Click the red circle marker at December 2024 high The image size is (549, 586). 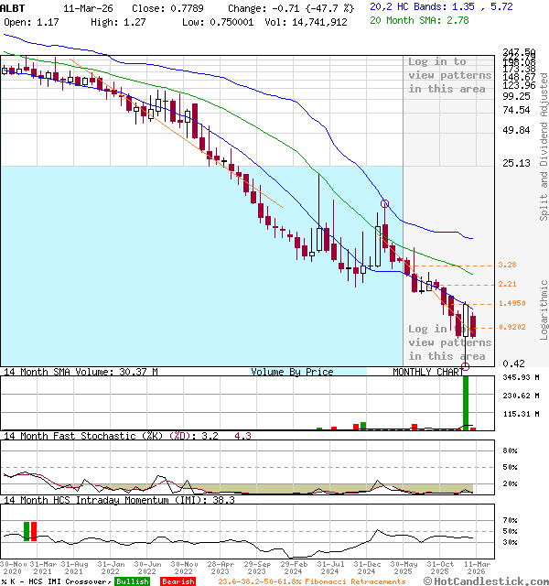[384, 203]
